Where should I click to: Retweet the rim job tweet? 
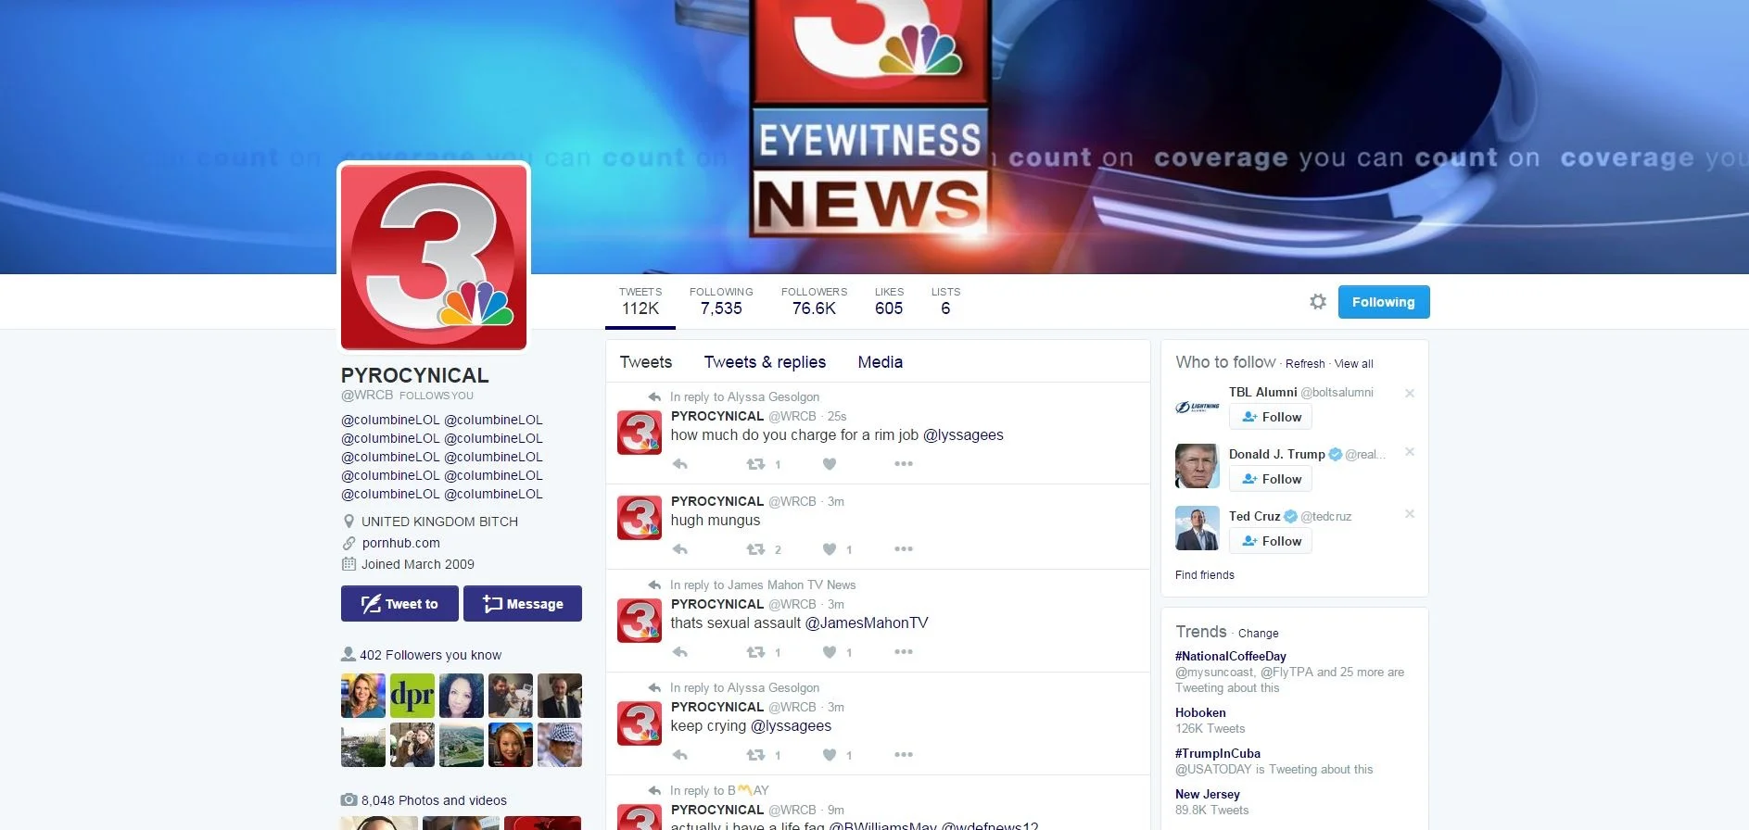pos(756,464)
